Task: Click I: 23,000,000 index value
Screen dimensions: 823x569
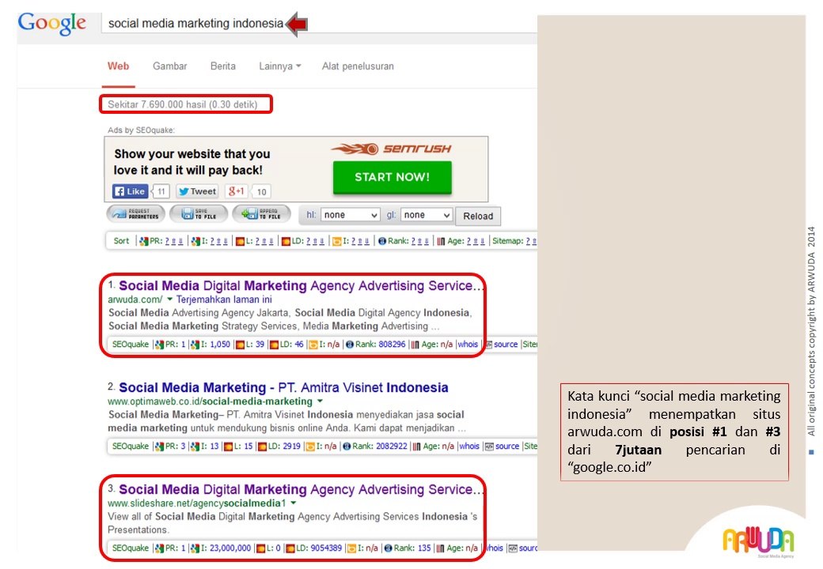Action: click(x=226, y=548)
